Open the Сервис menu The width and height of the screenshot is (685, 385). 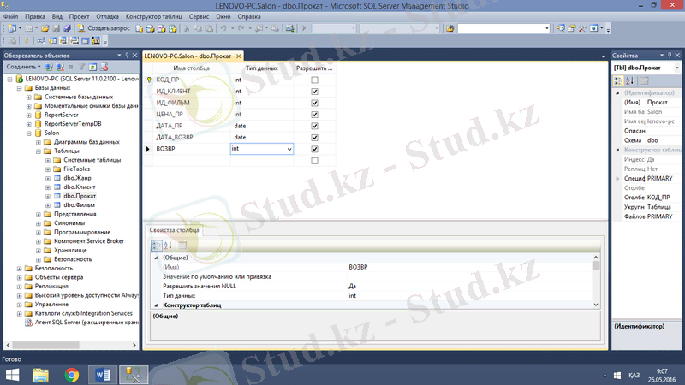[199, 16]
